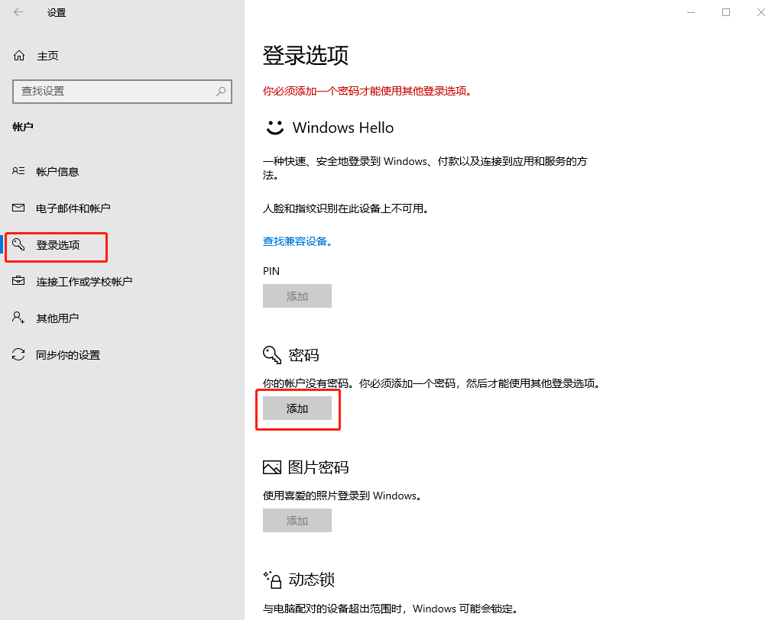Click the padlock icon next to 动态锁
The height and width of the screenshot is (620, 775).
273,580
